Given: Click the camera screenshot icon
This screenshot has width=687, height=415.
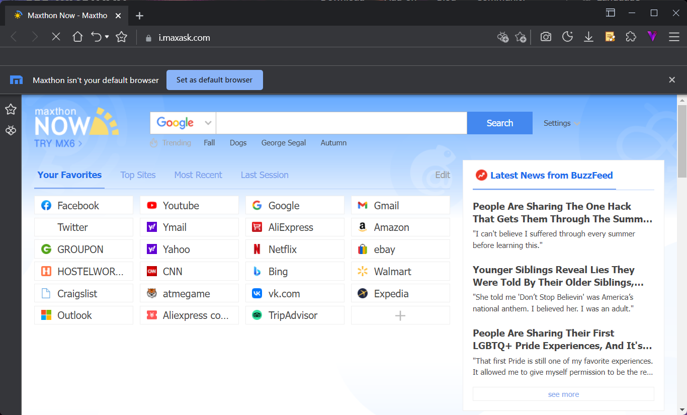Looking at the screenshot, I should click(x=546, y=37).
